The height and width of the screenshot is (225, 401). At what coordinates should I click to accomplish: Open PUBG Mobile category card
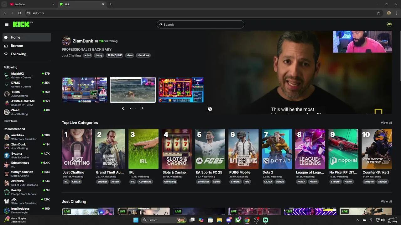[243, 149]
